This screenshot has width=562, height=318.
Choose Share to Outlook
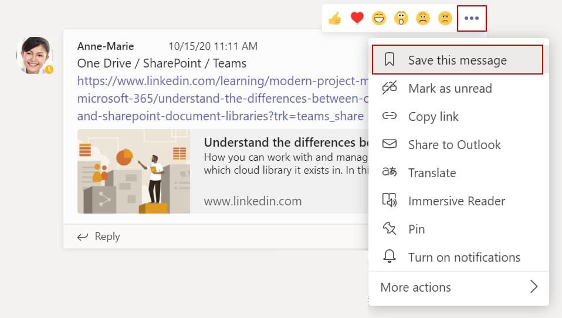tap(458, 144)
